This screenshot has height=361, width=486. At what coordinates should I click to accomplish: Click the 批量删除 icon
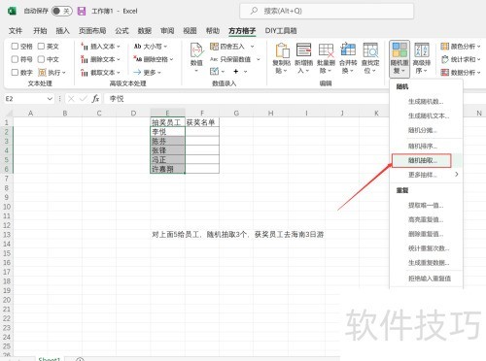pos(326,50)
